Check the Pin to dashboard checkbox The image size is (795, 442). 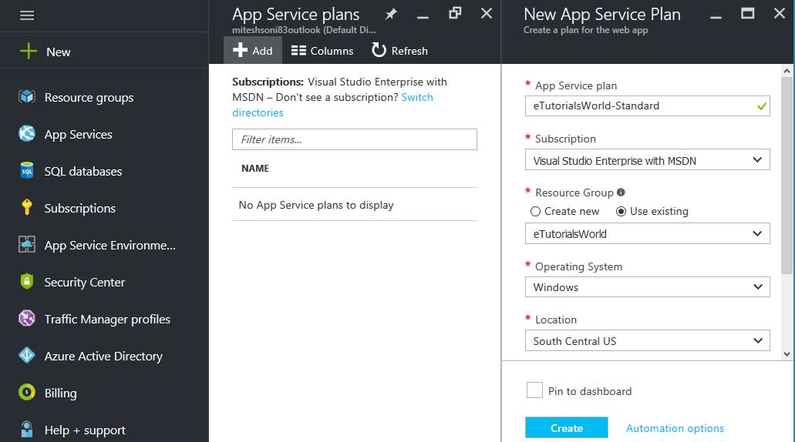coord(534,390)
